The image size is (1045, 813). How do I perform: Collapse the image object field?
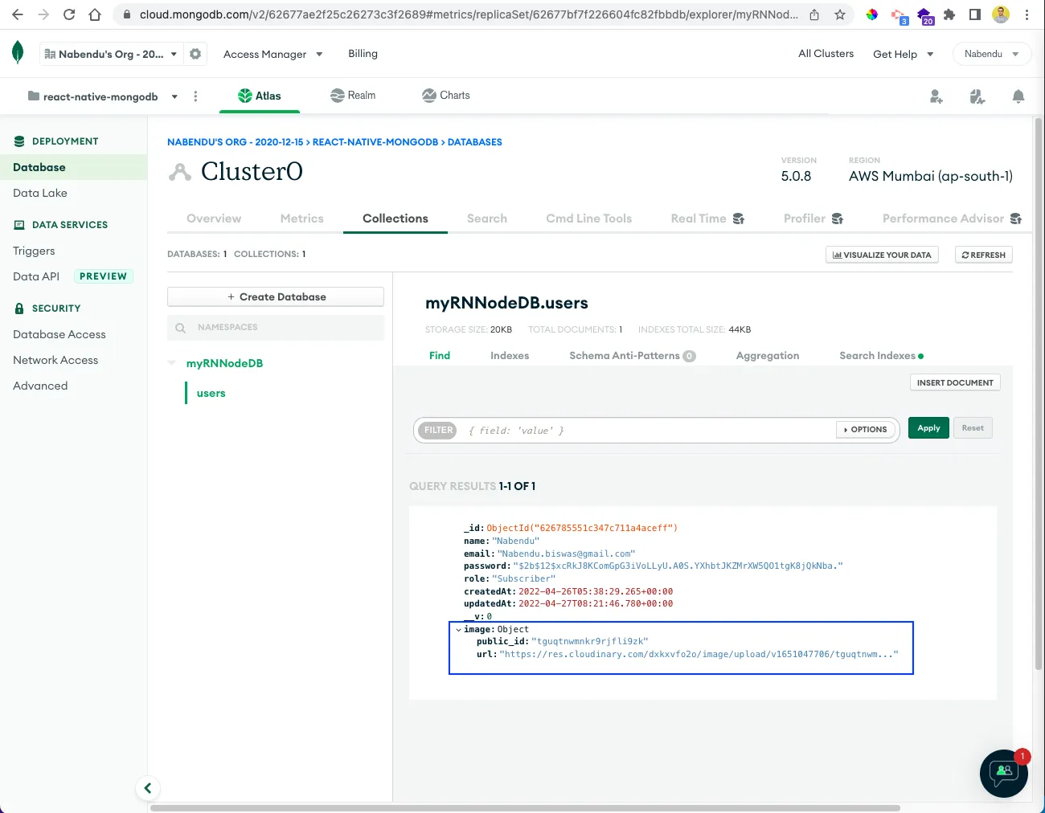click(x=458, y=630)
